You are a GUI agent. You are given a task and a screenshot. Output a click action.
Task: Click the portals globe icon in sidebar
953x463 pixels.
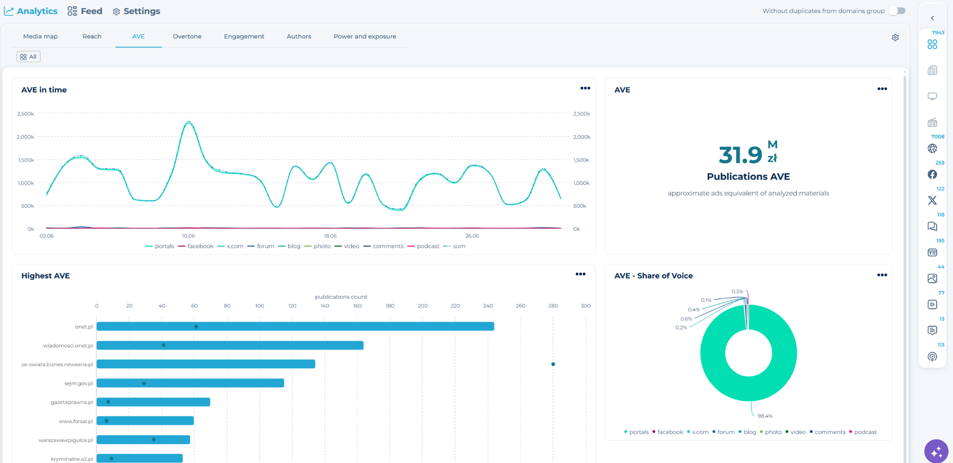[x=932, y=148]
